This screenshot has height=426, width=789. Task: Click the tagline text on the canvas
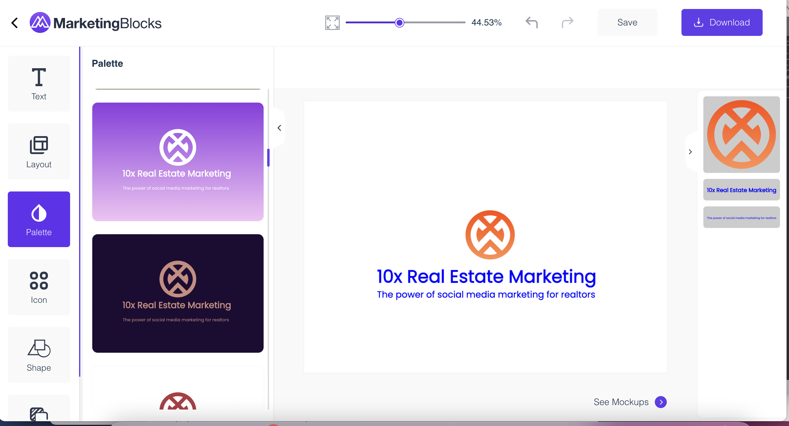click(486, 294)
